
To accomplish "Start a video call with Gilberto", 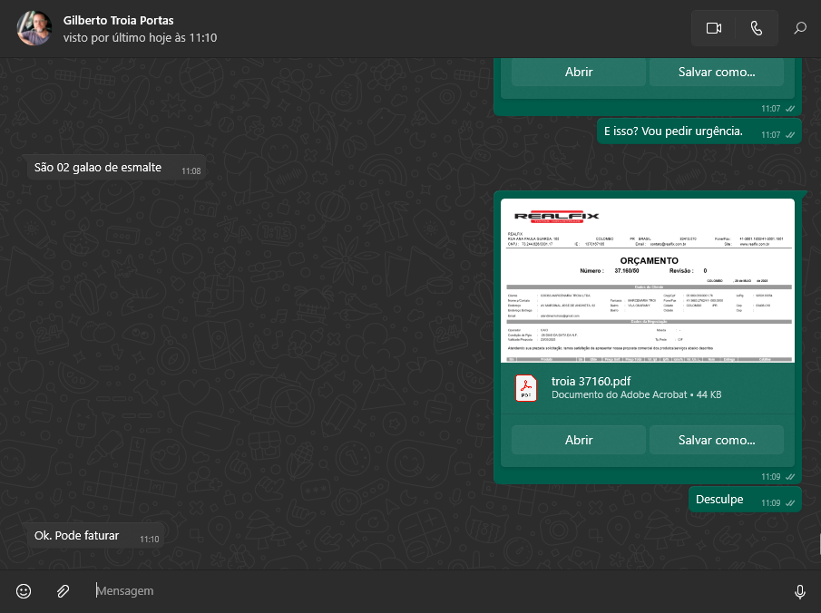I will click(x=713, y=28).
